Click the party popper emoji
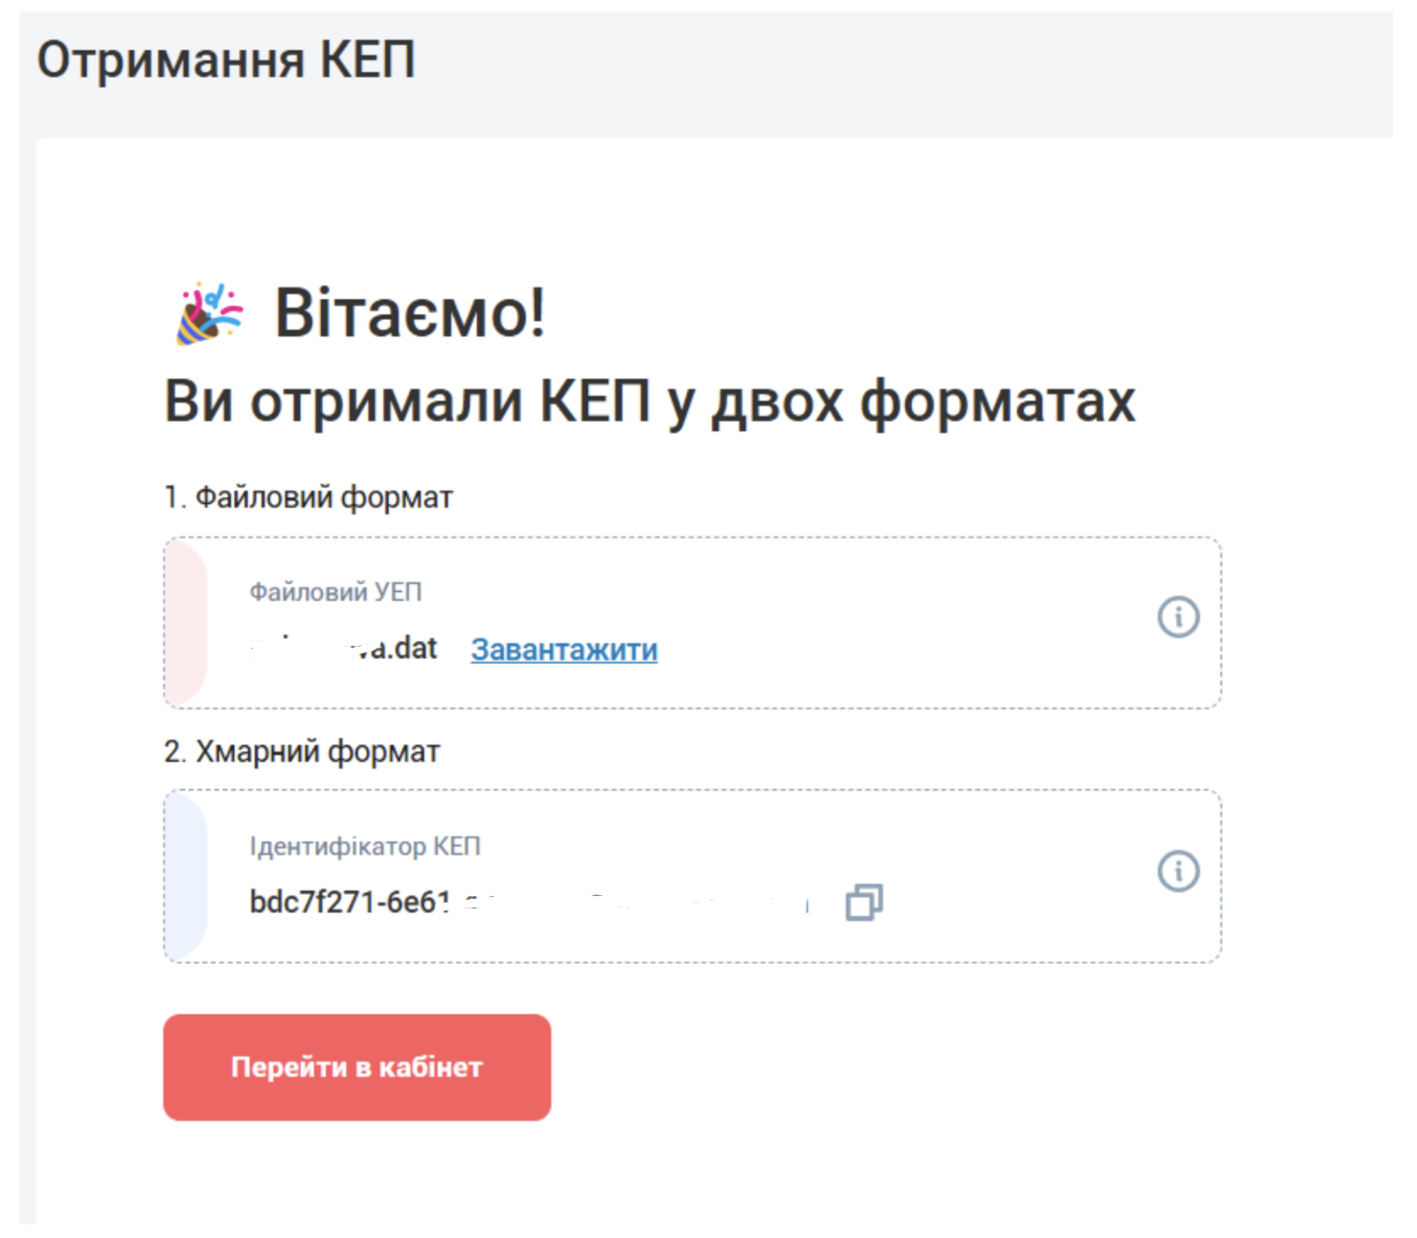The width and height of the screenshot is (1417, 1238). pos(209,312)
